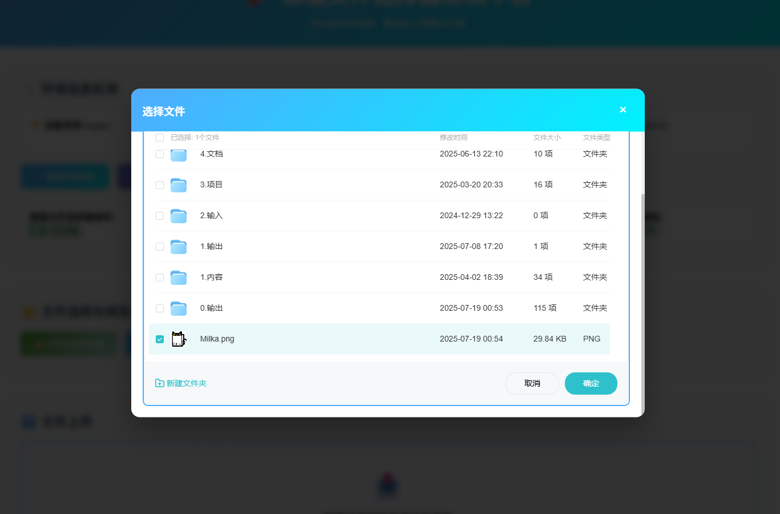Toggle the select-all checkbox in header
Image resolution: width=780 pixels, height=514 pixels.
coord(160,138)
